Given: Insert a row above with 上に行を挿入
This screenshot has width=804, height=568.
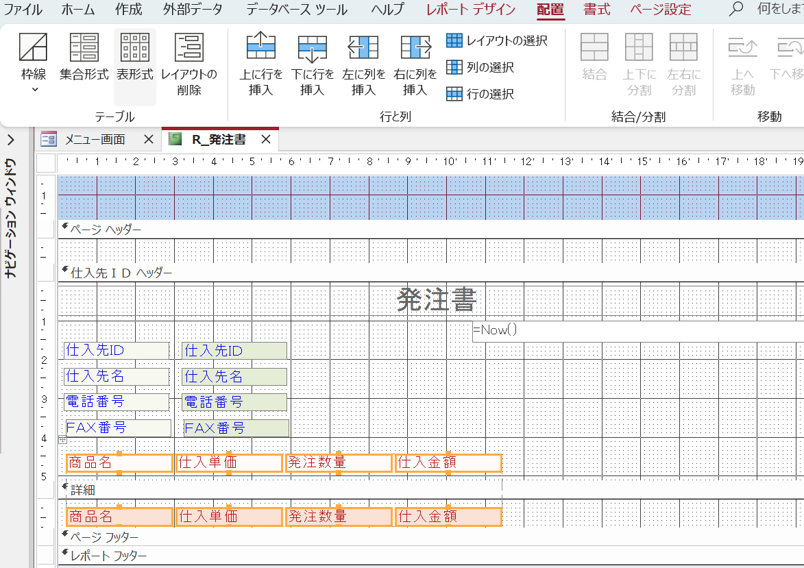Looking at the screenshot, I should [x=261, y=64].
